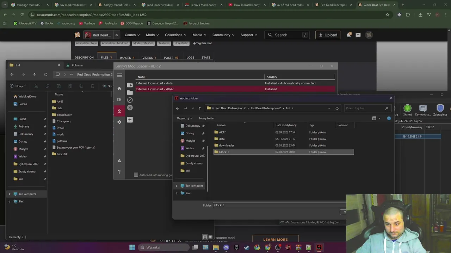Viewport: 451px width, 253px height.
Task: Open File Explorer from the taskbar
Action: point(216,247)
